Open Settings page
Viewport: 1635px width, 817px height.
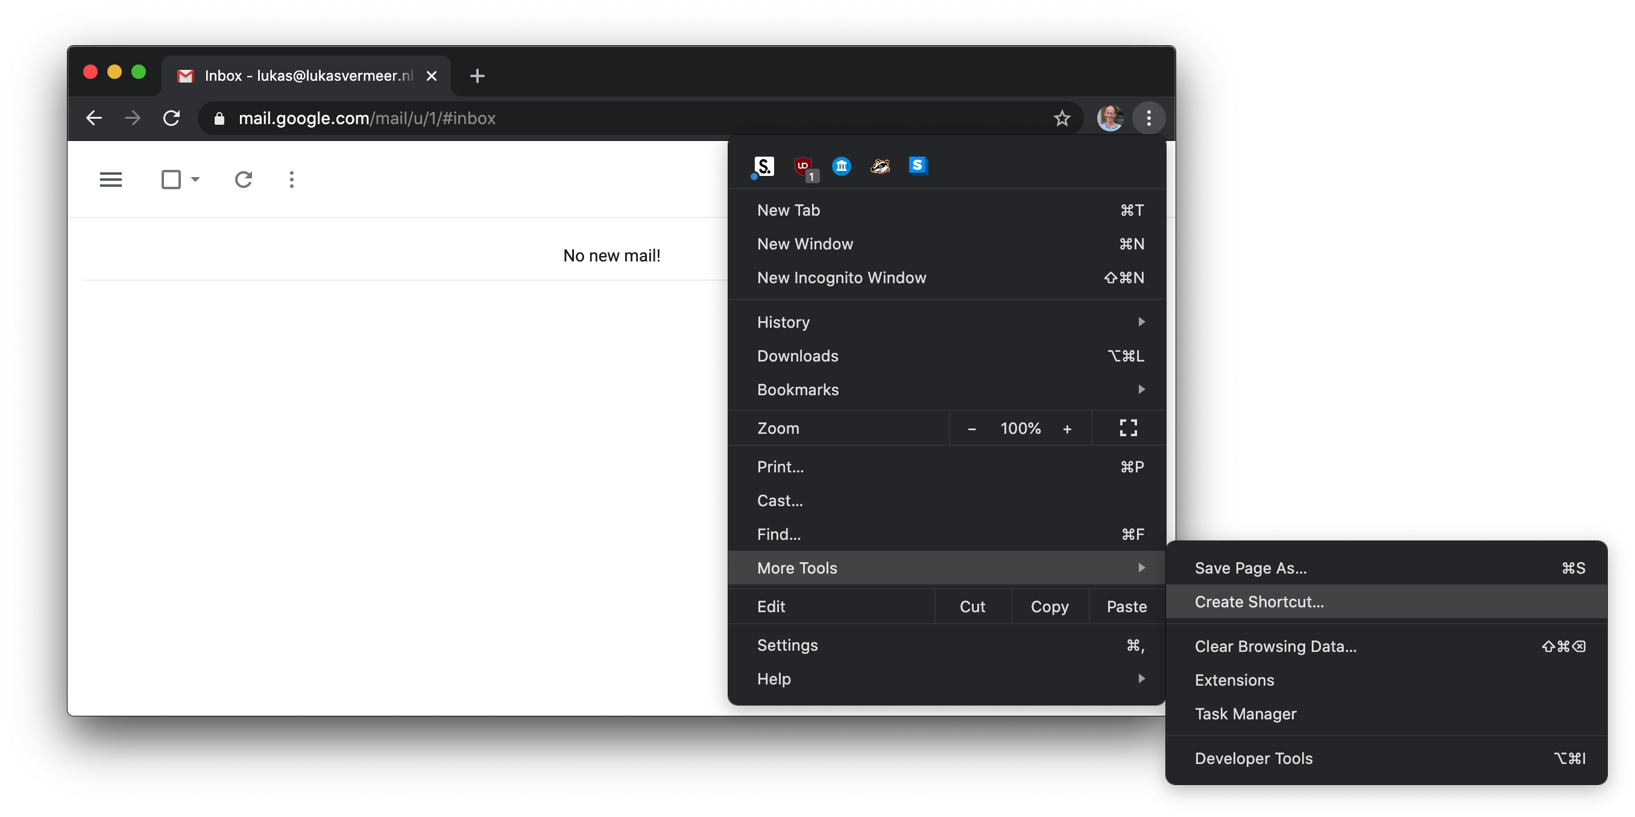pos(786,645)
